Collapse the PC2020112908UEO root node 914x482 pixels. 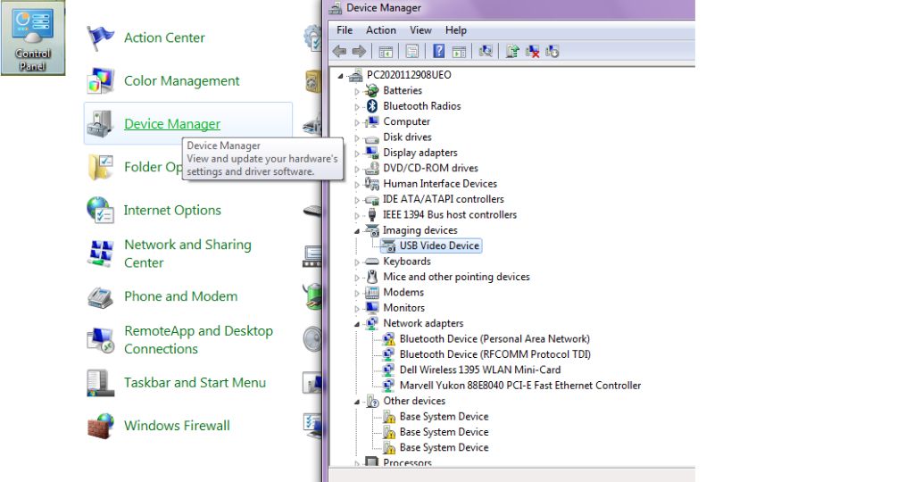coord(341,76)
